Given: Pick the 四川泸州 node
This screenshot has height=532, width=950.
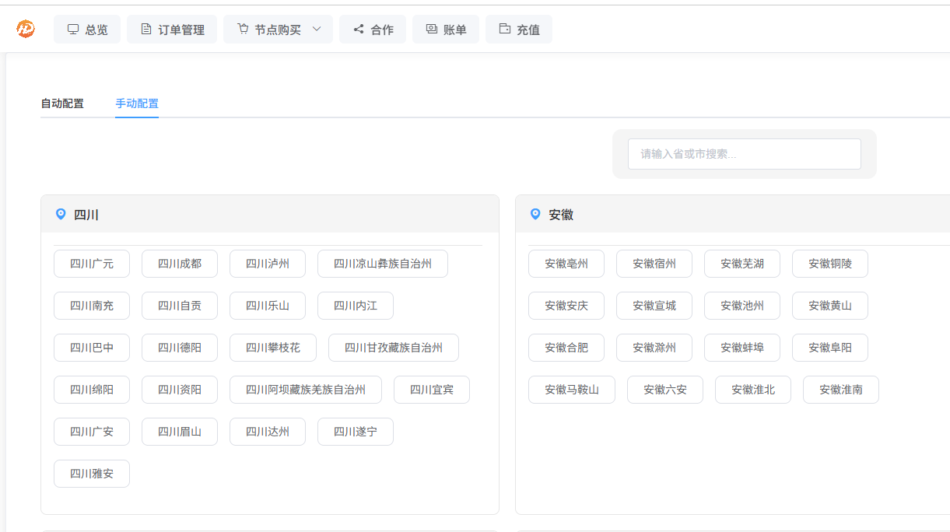Looking at the screenshot, I should pos(268,264).
